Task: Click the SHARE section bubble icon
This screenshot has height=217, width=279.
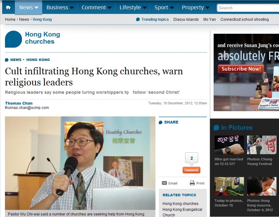Action: 161,122
